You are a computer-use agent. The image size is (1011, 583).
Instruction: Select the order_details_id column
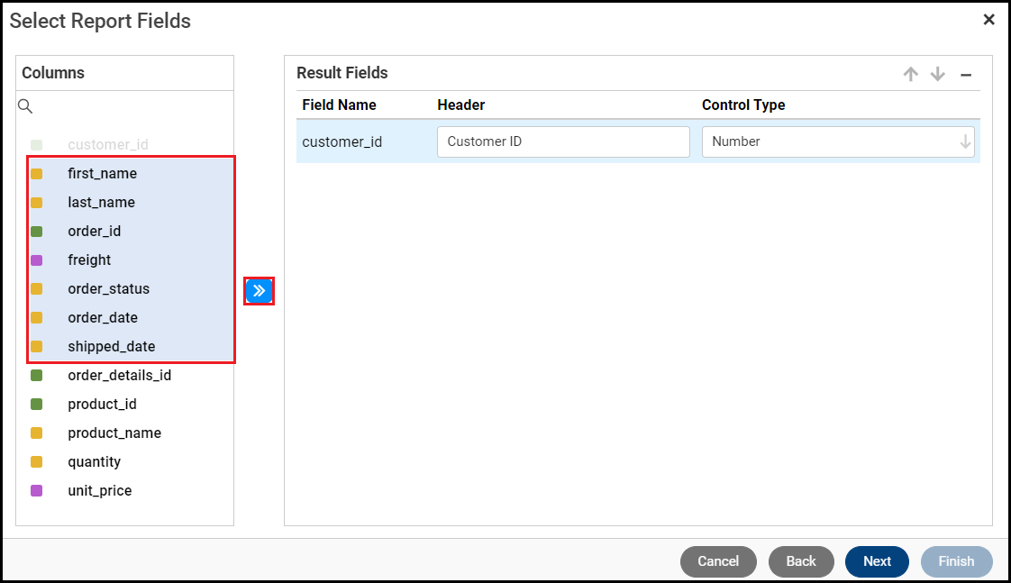[x=119, y=376]
